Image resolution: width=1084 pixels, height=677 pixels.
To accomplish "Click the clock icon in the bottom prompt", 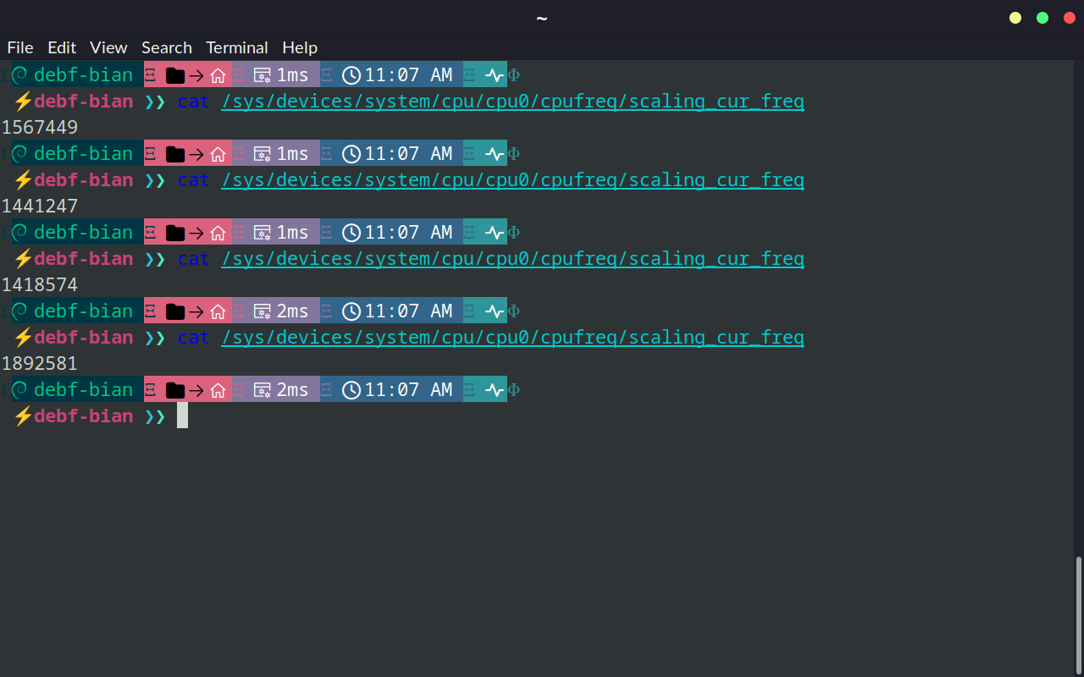I will click(351, 390).
